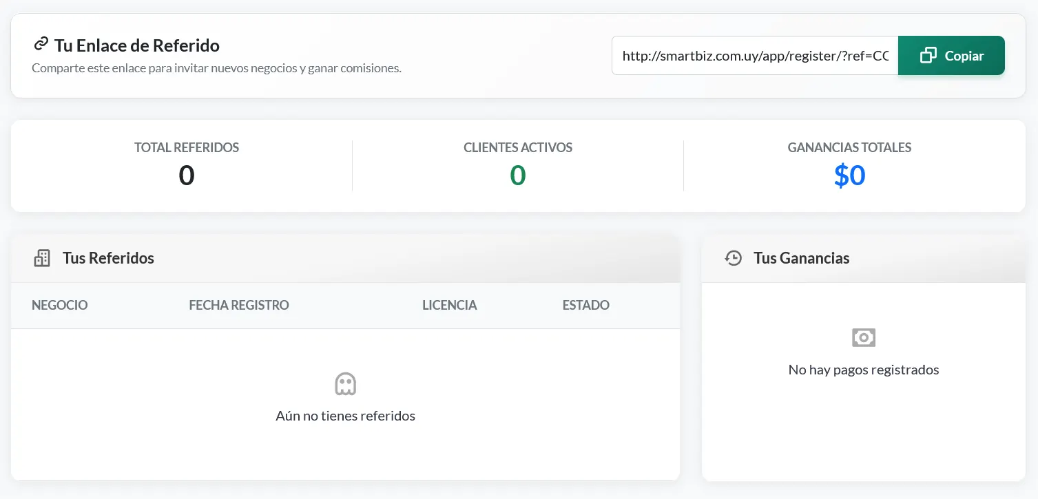Click the ghost icon in empty referrals table
This screenshot has height=499, width=1038.
[x=345, y=383]
